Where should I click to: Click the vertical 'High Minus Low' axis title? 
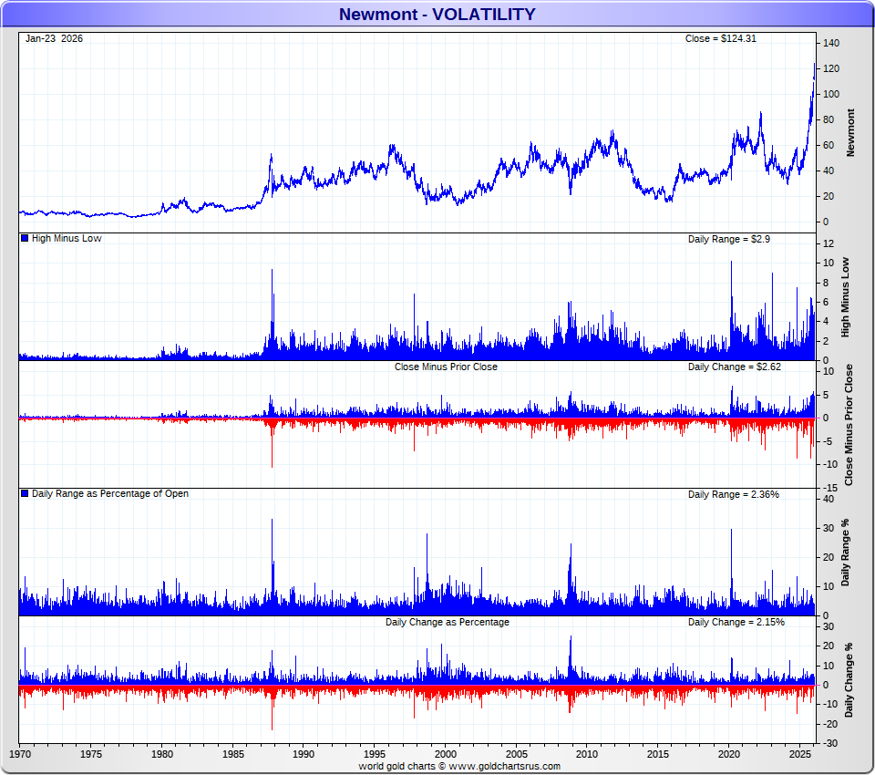coord(846,297)
